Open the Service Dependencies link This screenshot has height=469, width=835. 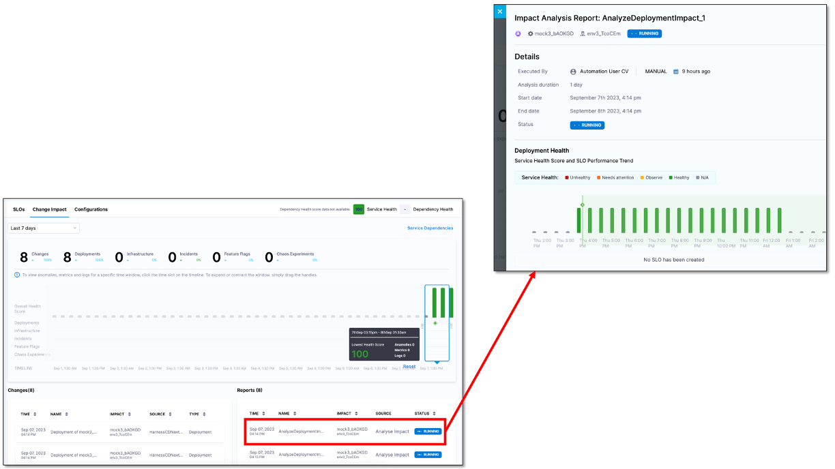tap(430, 228)
